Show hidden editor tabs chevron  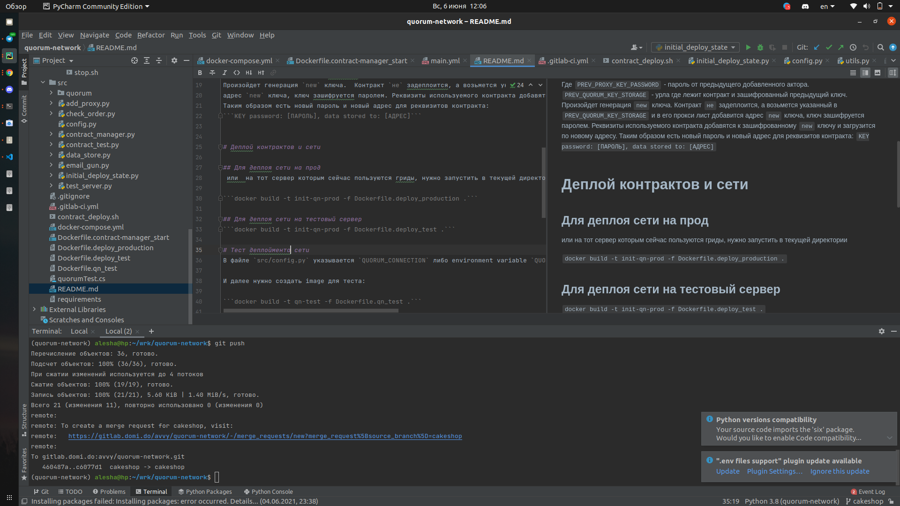pos(893,60)
